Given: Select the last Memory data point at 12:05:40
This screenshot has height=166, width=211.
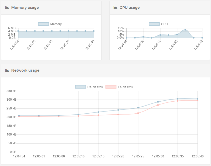Looking at the screenshot, I should [94, 31].
